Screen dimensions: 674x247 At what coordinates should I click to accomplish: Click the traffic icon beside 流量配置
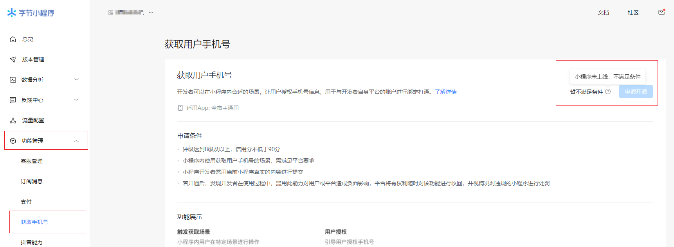tap(13, 120)
